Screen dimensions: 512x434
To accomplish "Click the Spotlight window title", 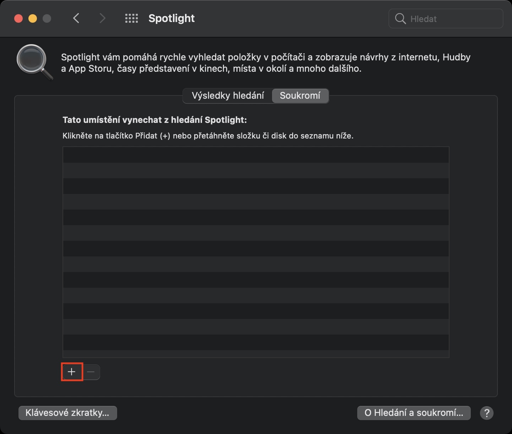I will 171,18.
